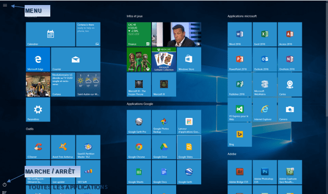Viewport: 328px width, 194px height.
Task: Open Windows Store tile
Action: 189,59
